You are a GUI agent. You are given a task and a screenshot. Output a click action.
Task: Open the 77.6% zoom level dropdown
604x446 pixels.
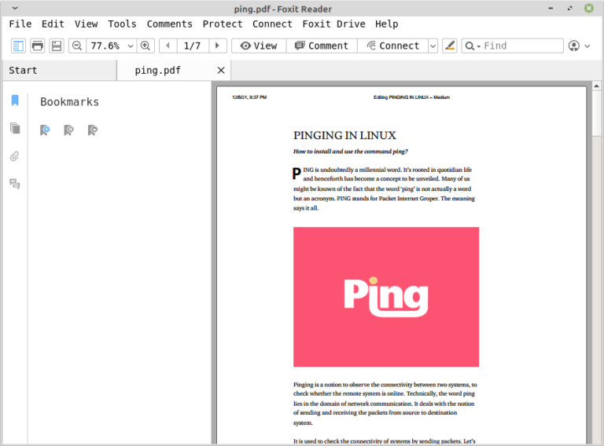click(131, 46)
